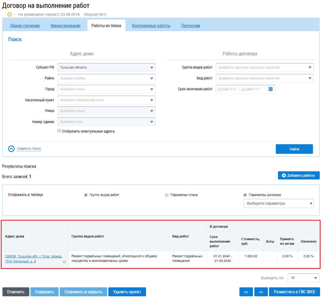Enable Отобразить неактуальные адреса checkbox
The image size is (323, 299).
59,131
